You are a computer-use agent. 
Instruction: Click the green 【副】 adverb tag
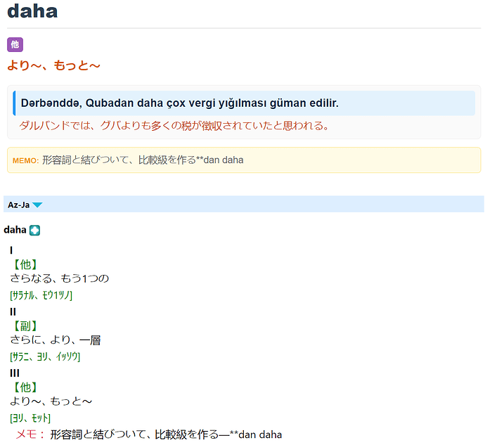pos(25,325)
